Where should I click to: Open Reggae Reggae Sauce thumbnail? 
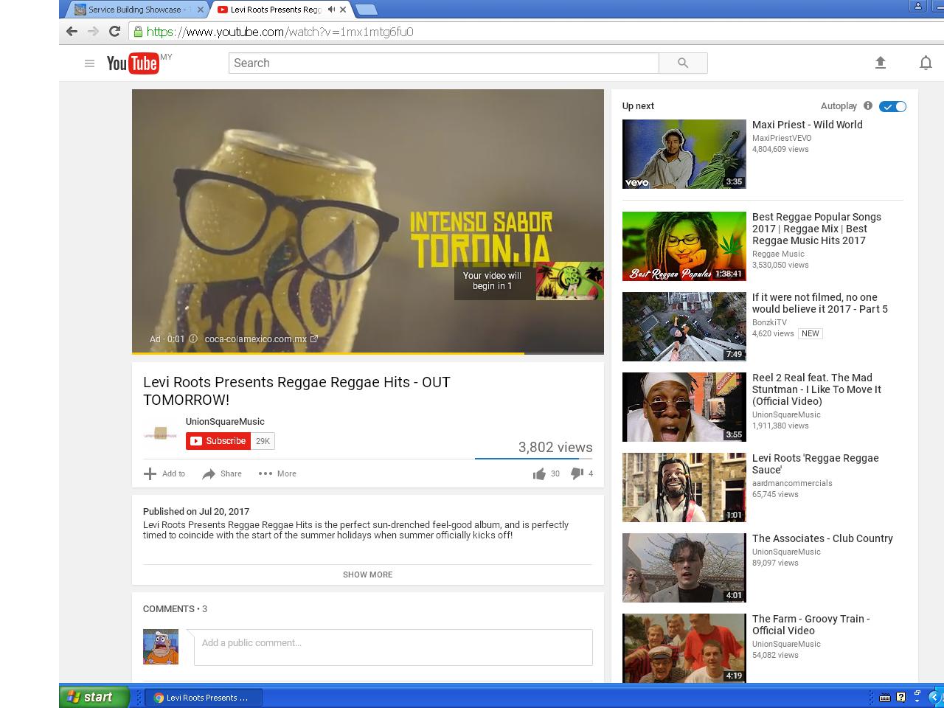pyautogui.click(x=684, y=487)
